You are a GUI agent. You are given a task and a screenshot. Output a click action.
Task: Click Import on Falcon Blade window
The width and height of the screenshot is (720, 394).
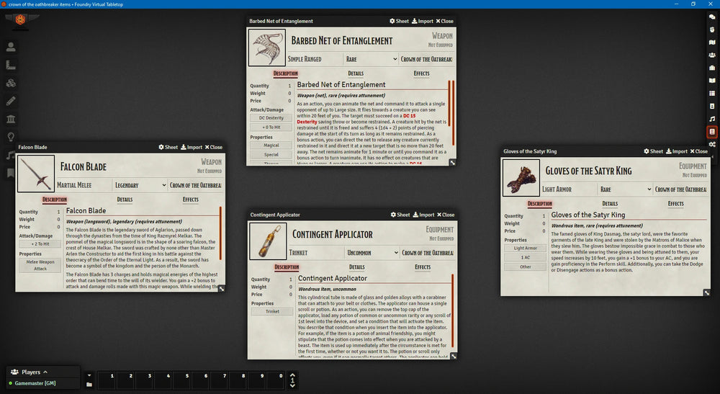click(x=191, y=148)
